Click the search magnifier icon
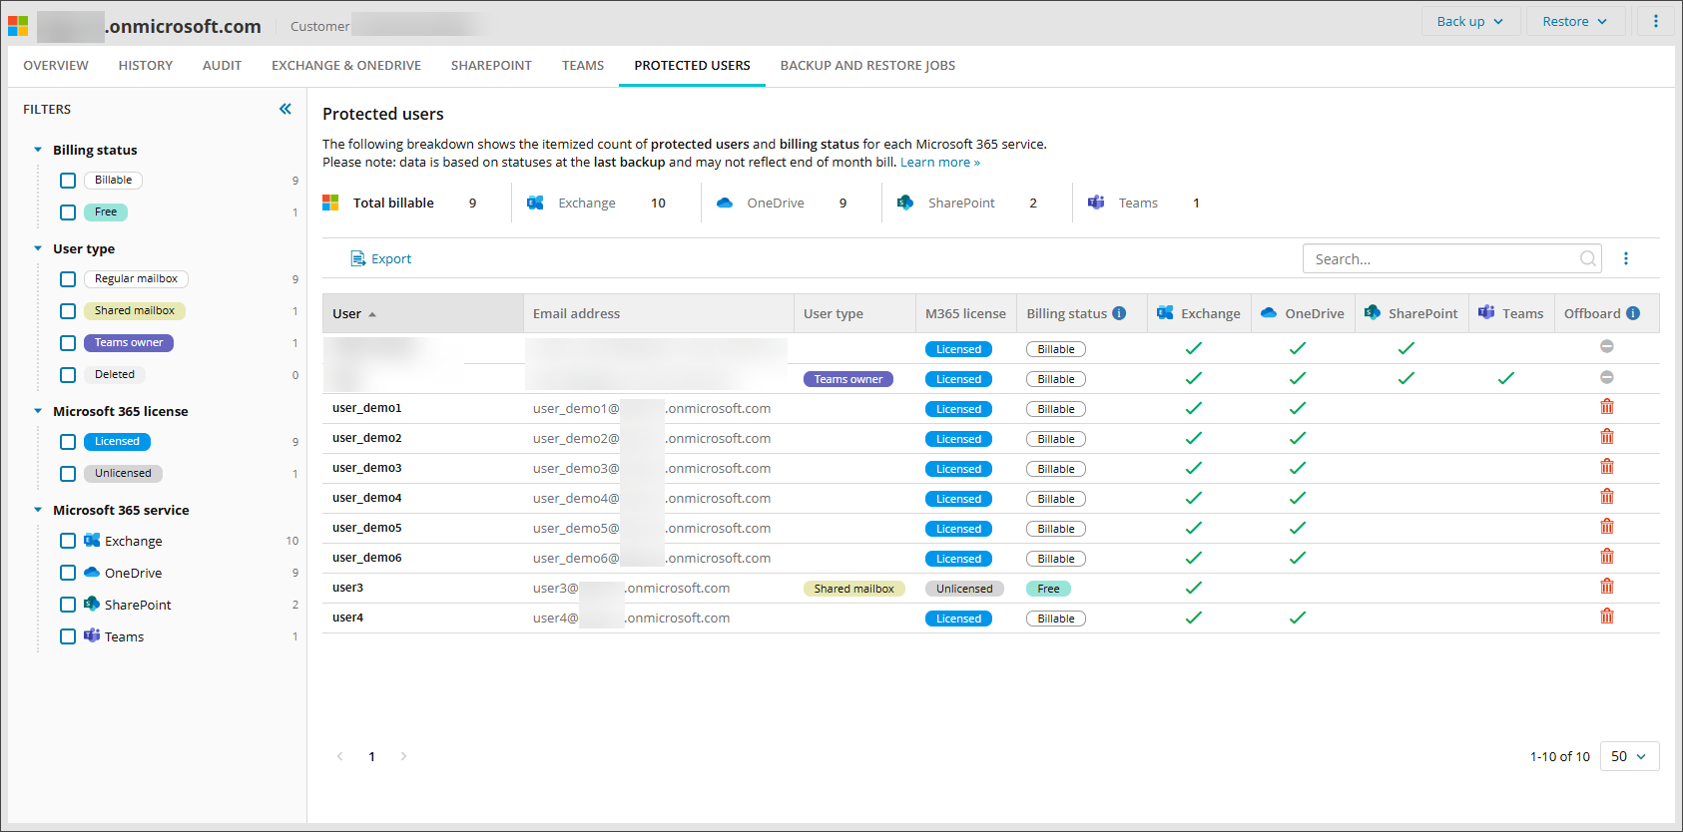The width and height of the screenshot is (1683, 832). pos(1587,259)
